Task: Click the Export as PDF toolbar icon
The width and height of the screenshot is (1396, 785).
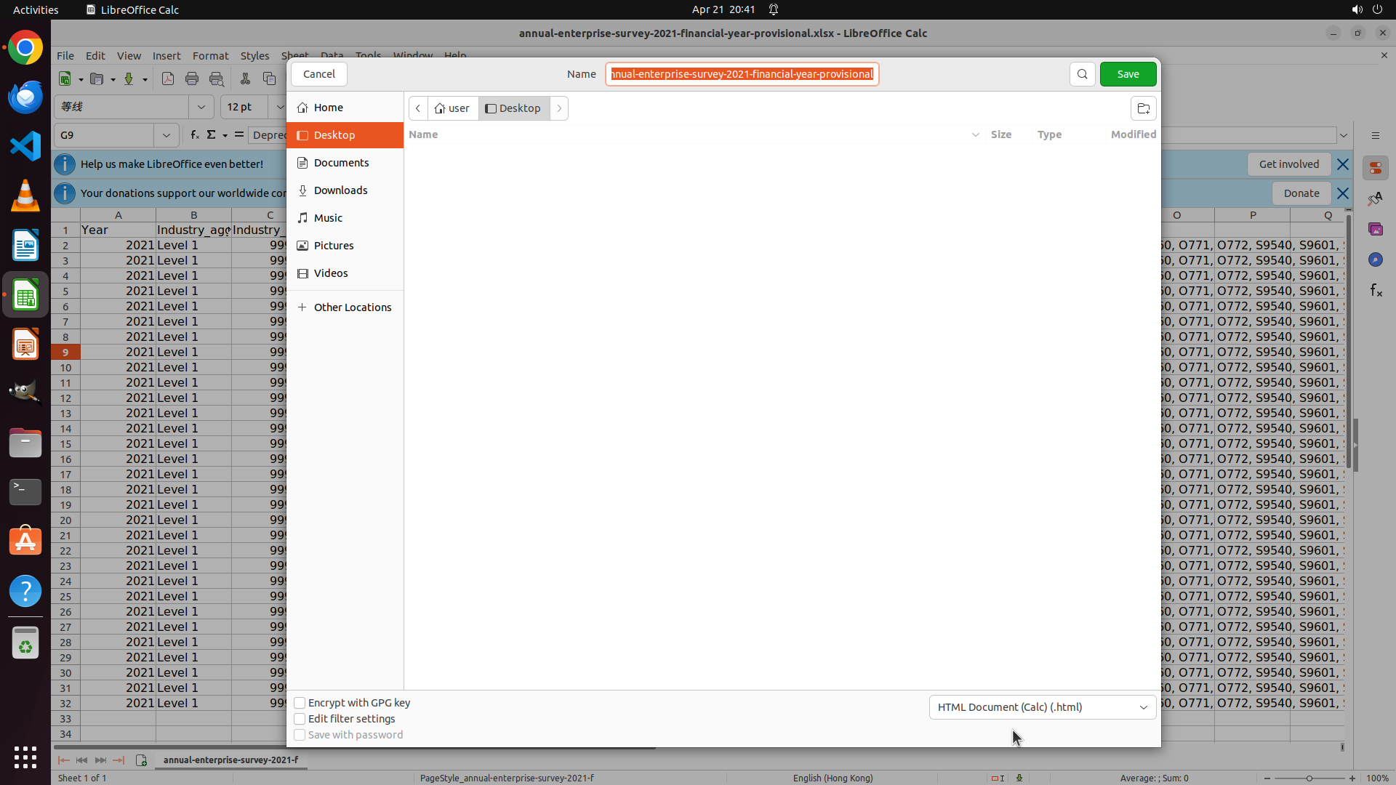Action: pyautogui.click(x=168, y=78)
